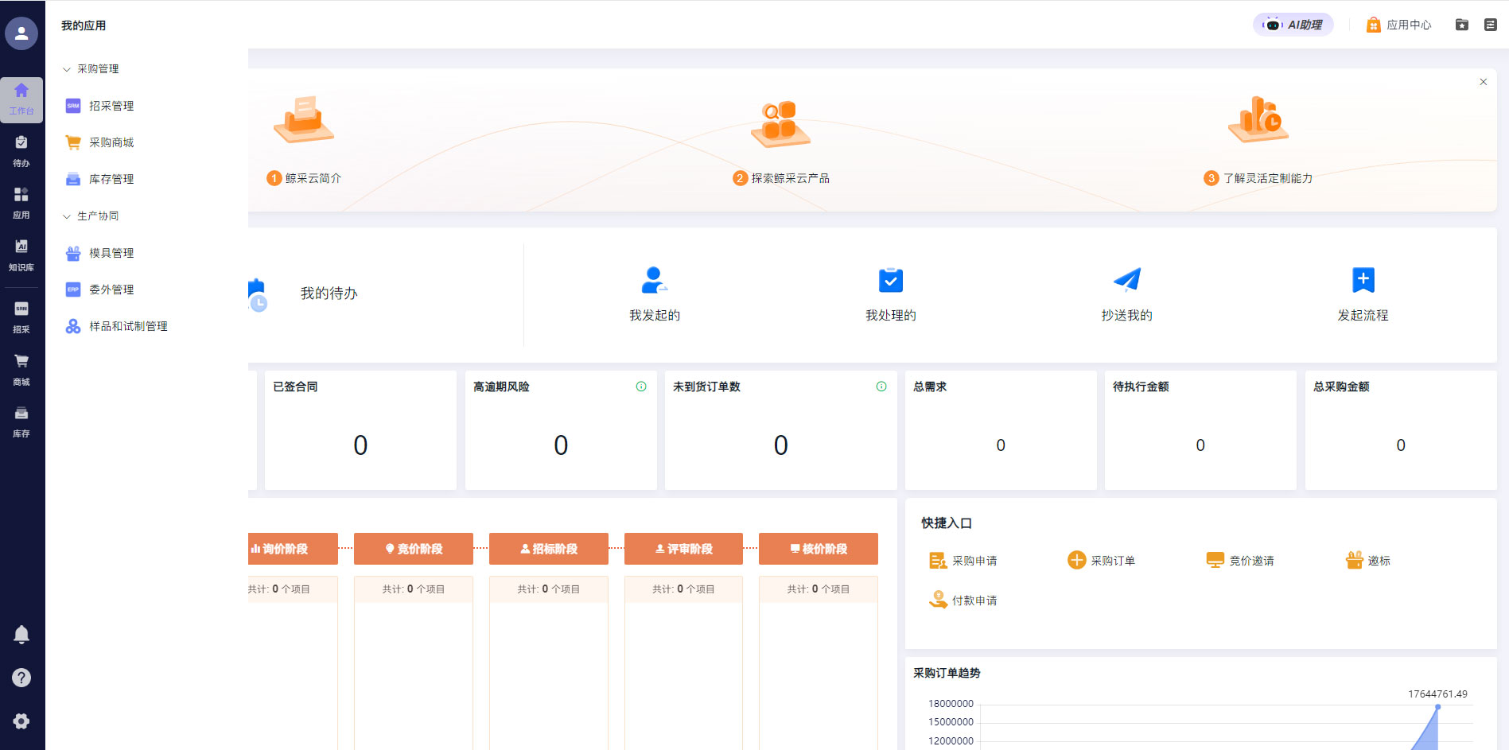This screenshot has height=750, width=1509.
Task: Open the 知识库 sidebar icon
Action: pos(21,255)
